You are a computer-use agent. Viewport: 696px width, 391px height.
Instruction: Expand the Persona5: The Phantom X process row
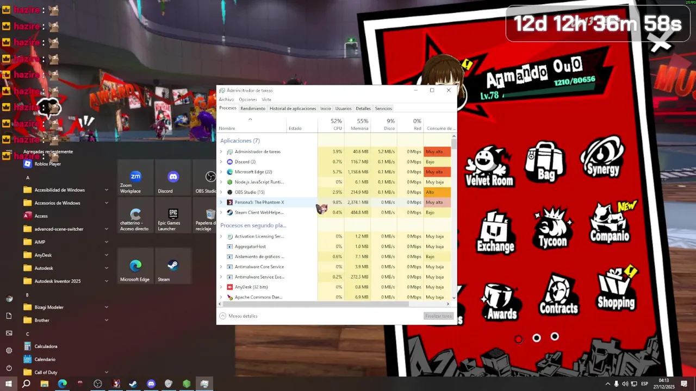pyautogui.click(x=221, y=202)
